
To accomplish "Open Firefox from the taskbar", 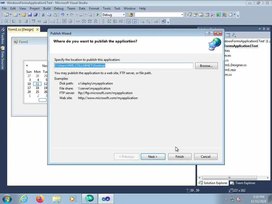I will pos(40,199).
